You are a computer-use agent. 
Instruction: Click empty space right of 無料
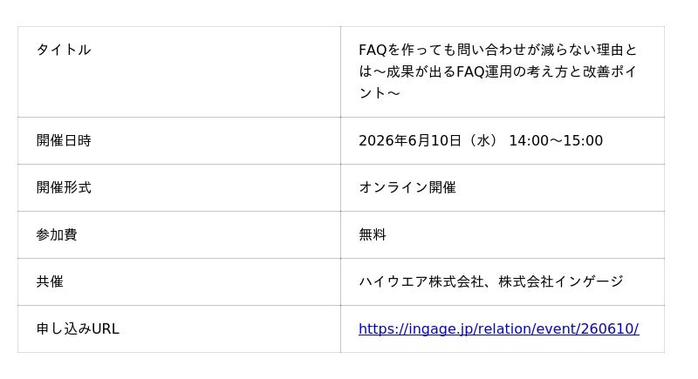coord(525,234)
